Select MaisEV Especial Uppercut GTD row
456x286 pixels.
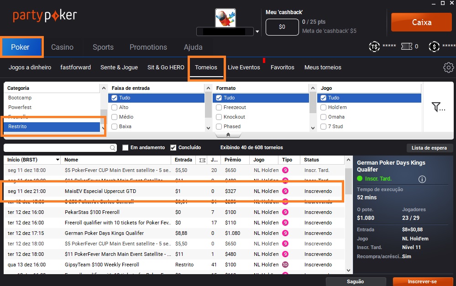point(174,191)
